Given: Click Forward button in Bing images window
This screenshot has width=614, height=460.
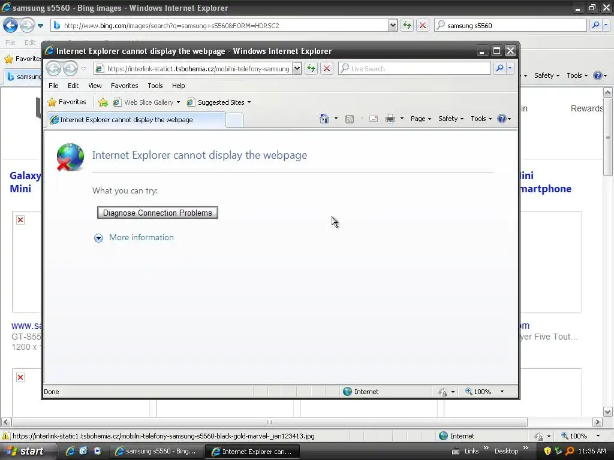Looking at the screenshot, I should [27, 25].
